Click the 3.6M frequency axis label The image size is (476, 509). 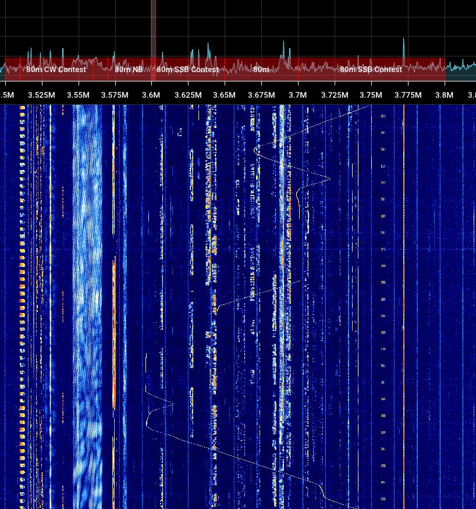coord(151,95)
